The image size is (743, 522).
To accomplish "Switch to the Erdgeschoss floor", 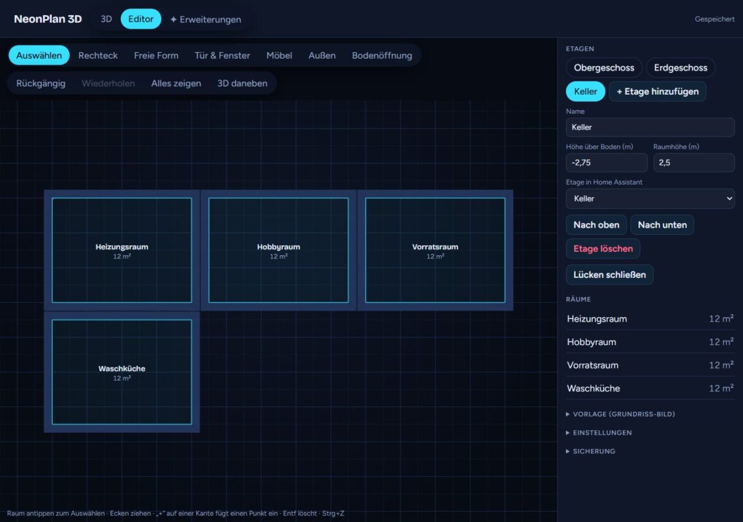I will 680,68.
